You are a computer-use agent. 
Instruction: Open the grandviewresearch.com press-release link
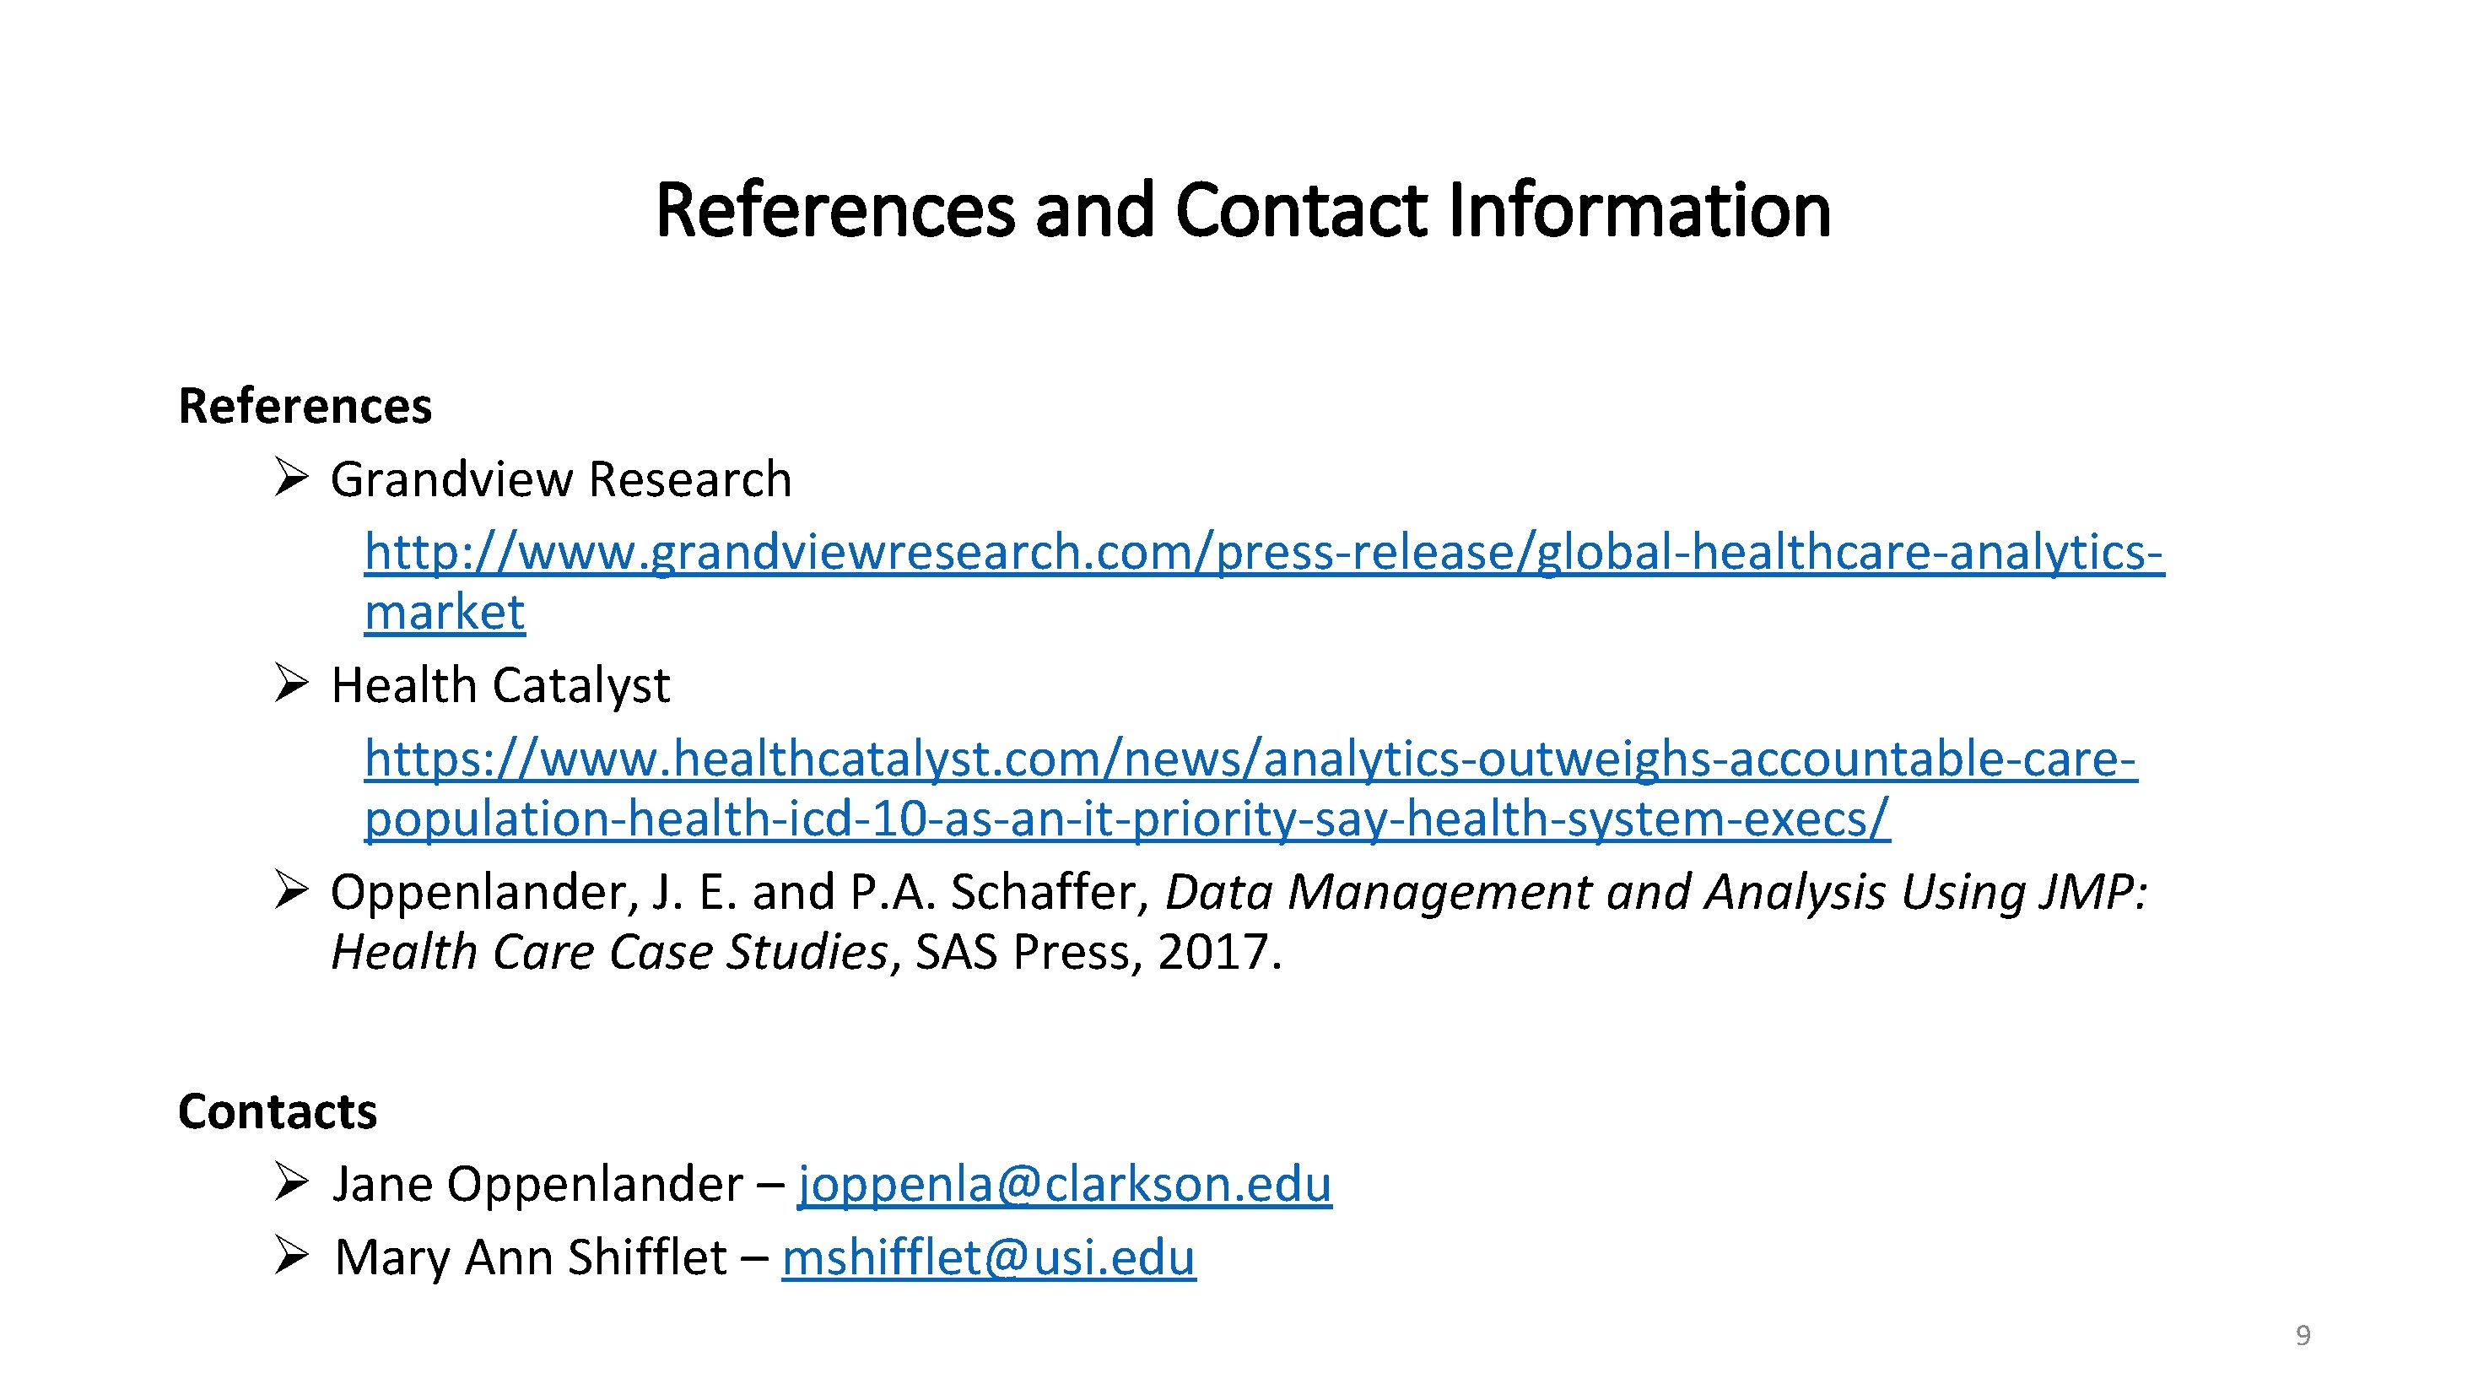pos(1264,554)
